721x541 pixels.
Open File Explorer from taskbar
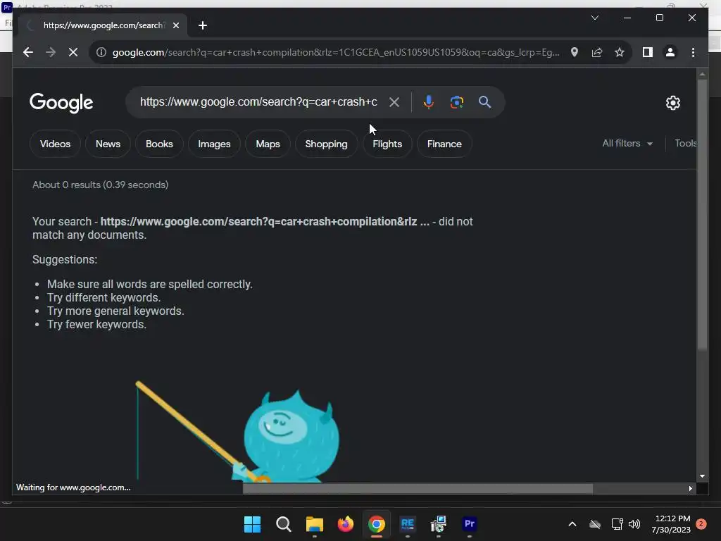[315, 524]
